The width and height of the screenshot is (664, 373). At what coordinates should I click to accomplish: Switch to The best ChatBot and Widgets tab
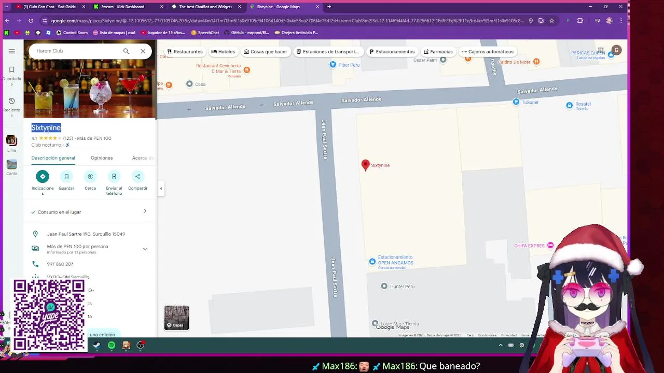(x=205, y=7)
